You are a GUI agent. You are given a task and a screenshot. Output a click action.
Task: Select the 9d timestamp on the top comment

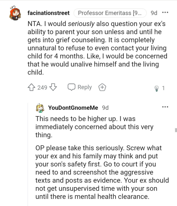(154, 12)
